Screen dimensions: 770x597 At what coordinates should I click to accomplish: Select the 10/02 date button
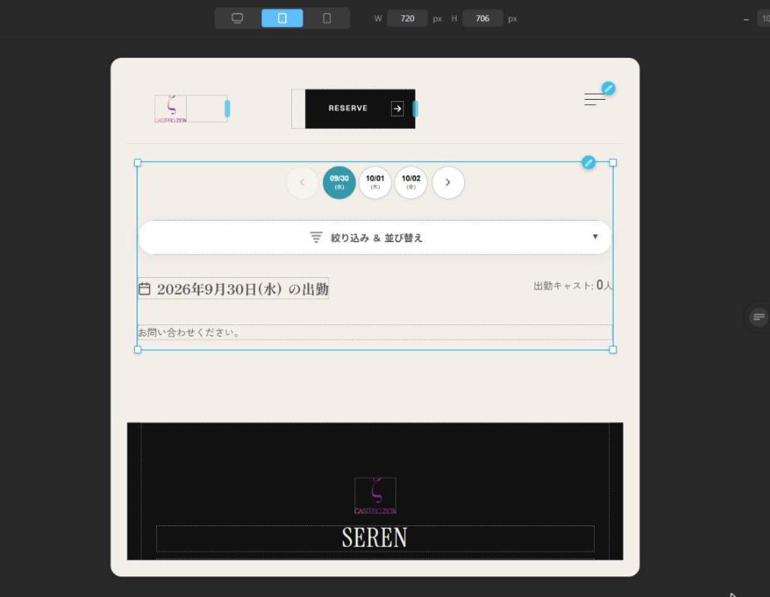(411, 183)
